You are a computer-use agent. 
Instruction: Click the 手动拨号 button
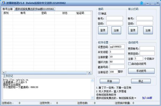pos(141,71)
